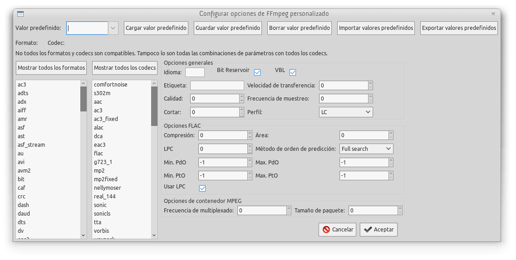The height and width of the screenshot is (260, 516).
Task: Open the Perfil dropdown showing LC
Action: (x=346, y=112)
